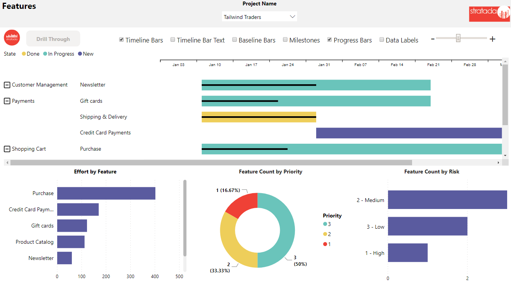The width and height of the screenshot is (511, 287).
Task: Turn on the Data Labels checkbox
Action: (x=382, y=40)
